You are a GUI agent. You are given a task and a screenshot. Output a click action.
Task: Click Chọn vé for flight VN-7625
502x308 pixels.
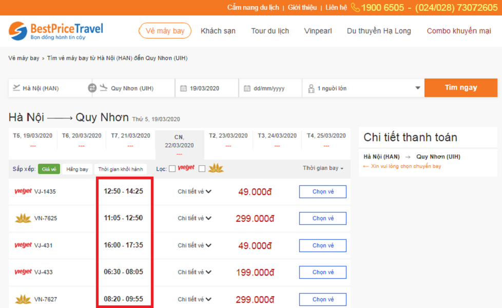coord(323,218)
